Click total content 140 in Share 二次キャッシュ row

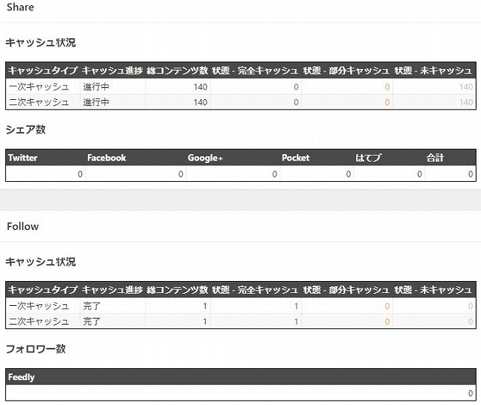[201, 102]
